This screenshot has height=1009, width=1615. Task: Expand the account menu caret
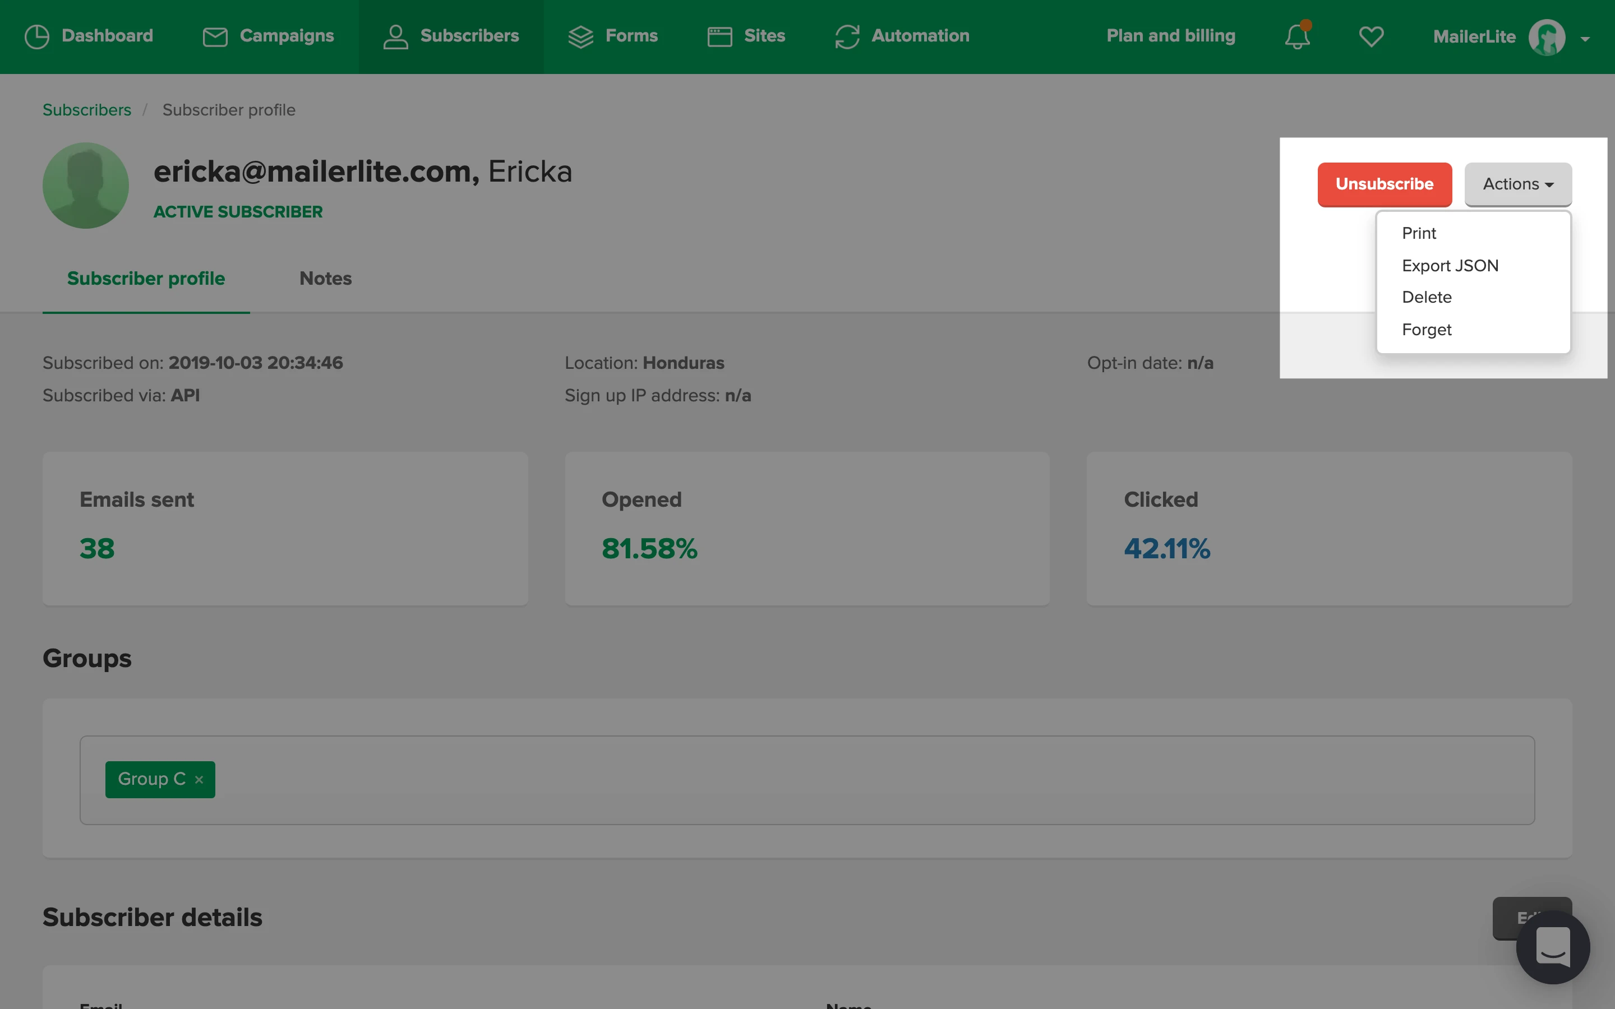pyautogui.click(x=1585, y=39)
